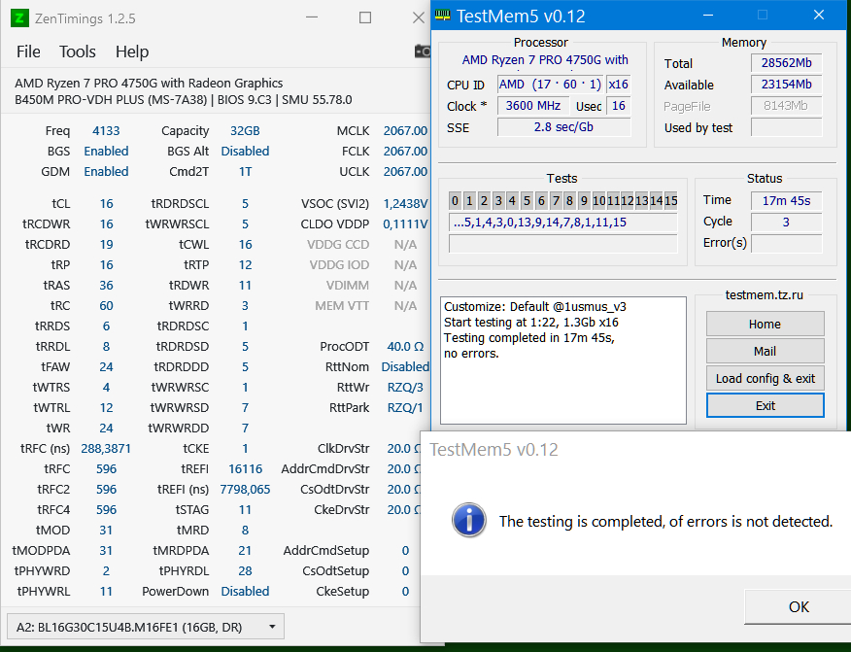Click Load config & exit button
This screenshot has width=851, height=652.
[765, 378]
